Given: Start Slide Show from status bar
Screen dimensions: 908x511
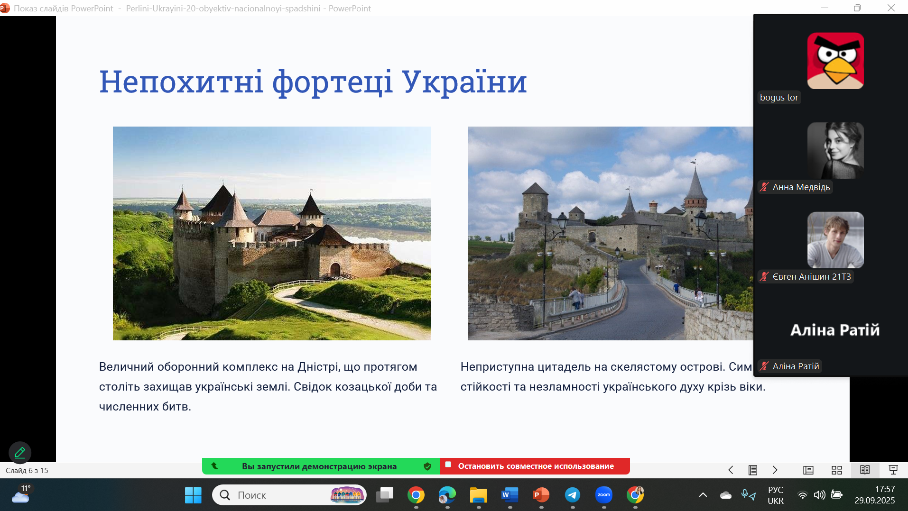Looking at the screenshot, I should click(893, 470).
